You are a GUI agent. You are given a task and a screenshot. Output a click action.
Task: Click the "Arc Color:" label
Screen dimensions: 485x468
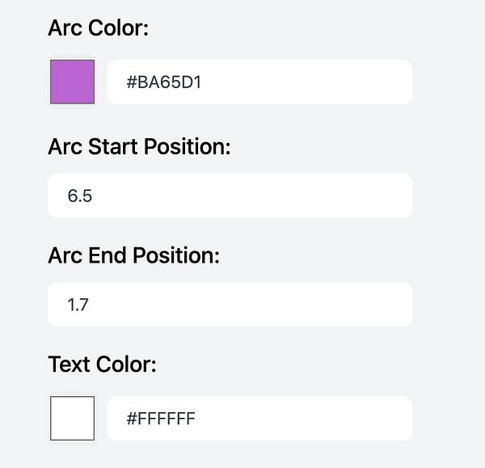click(99, 28)
